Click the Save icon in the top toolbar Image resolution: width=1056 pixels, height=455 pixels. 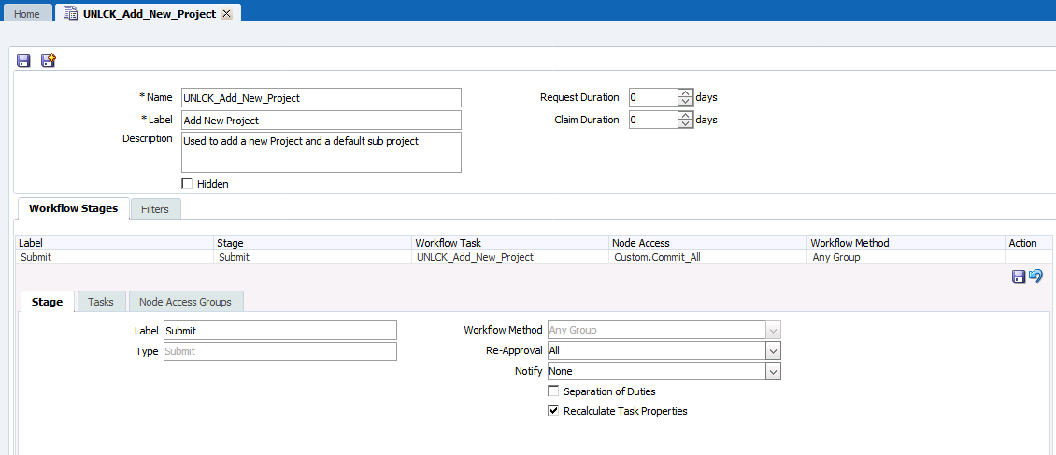pyautogui.click(x=24, y=61)
